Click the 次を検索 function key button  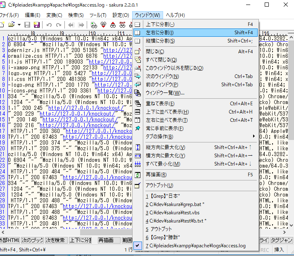click(56, 240)
